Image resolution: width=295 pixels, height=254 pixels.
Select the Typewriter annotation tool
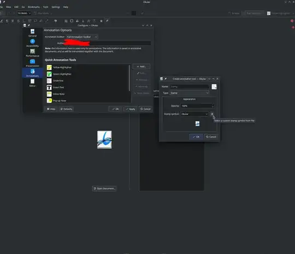[x=24, y=21]
